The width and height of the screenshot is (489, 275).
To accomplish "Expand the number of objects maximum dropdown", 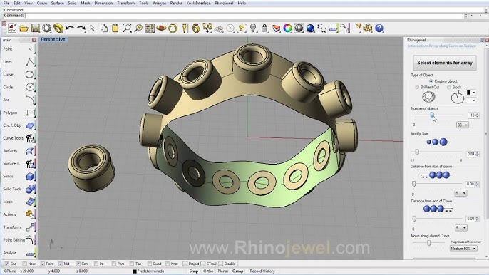I will pos(462,125).
